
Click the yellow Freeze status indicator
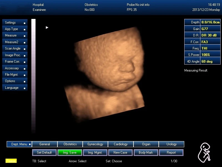tap(11, 161)
